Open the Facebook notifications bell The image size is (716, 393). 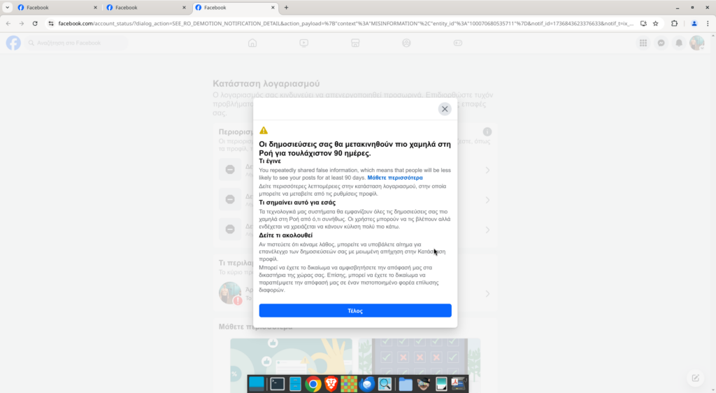pyautogui.click(x=678, y=43)
